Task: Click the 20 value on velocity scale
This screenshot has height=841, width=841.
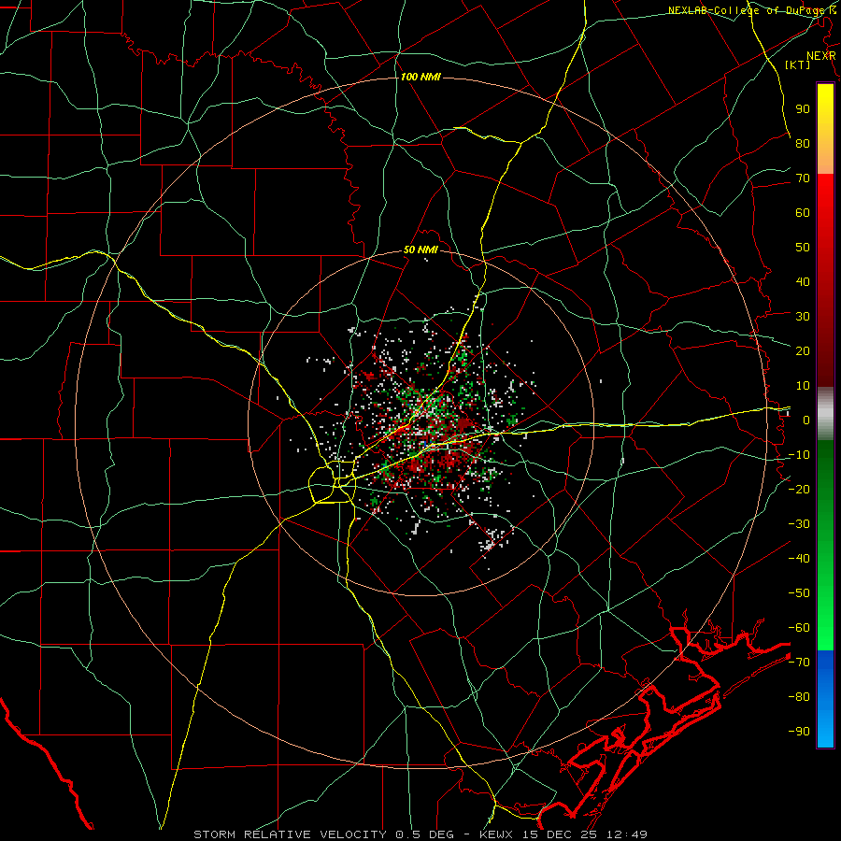Action: pos(803,350)
